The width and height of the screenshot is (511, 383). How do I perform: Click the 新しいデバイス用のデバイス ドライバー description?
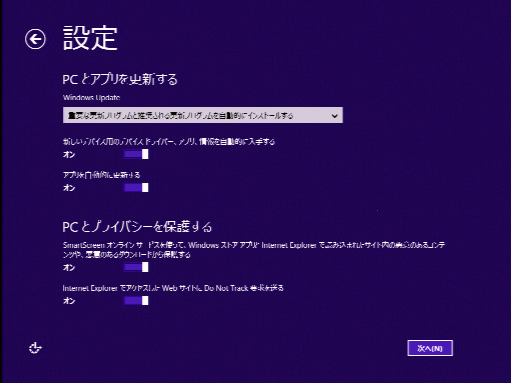tap(169, 141)
